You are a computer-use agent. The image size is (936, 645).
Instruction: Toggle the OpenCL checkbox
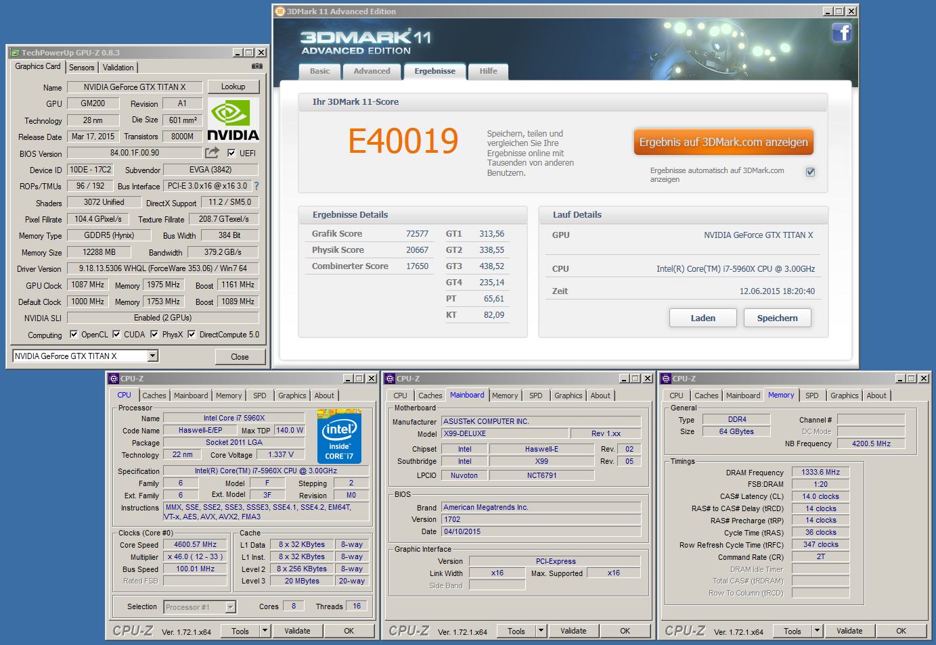click(73, 334)
